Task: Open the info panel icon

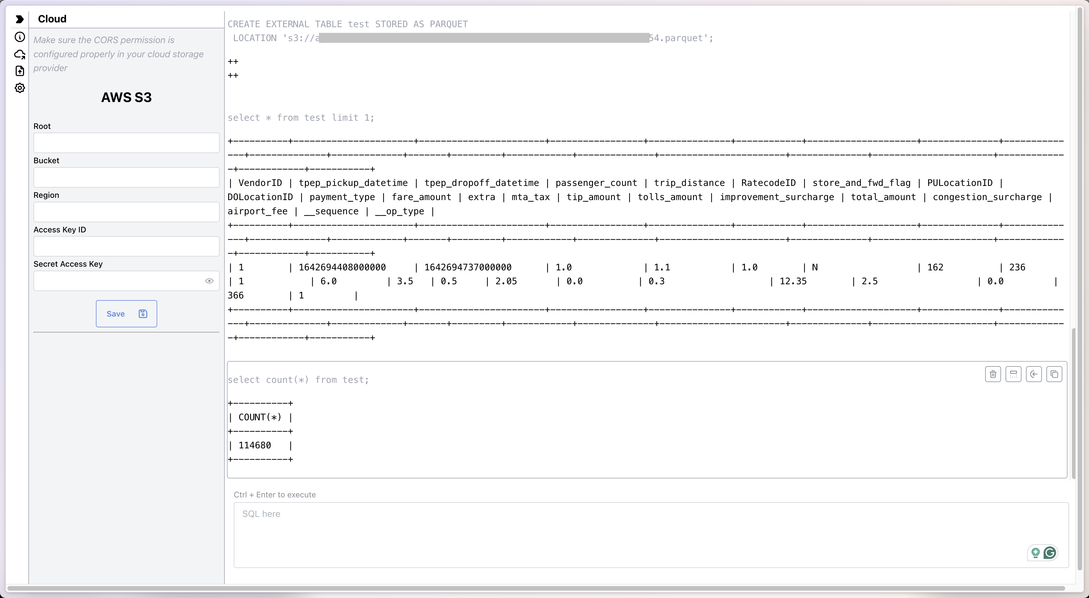Action: point(20,37)
